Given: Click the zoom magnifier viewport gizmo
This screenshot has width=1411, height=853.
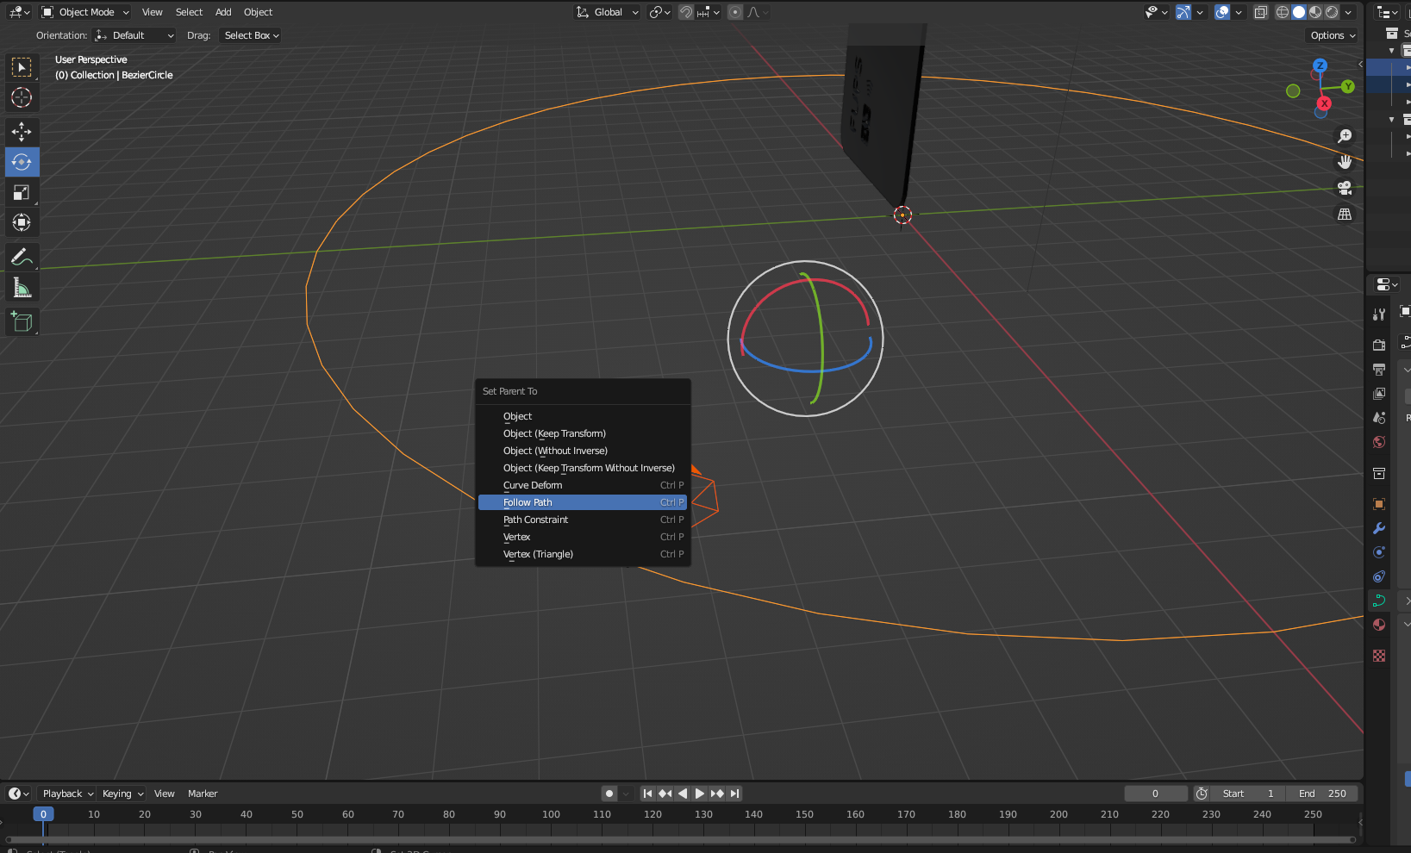Looking at the screenshot, I should click(1344, 136).
